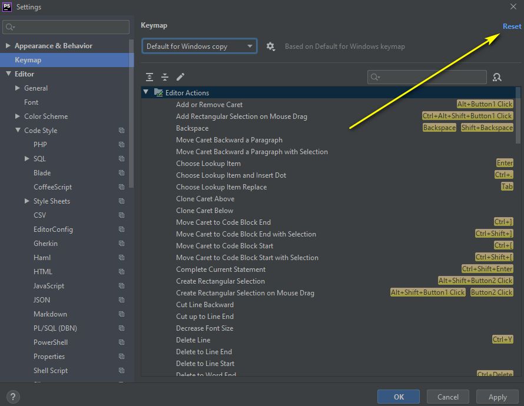Click the Apply button
Viewport: 524px width, 406px height.
point(498,397)
